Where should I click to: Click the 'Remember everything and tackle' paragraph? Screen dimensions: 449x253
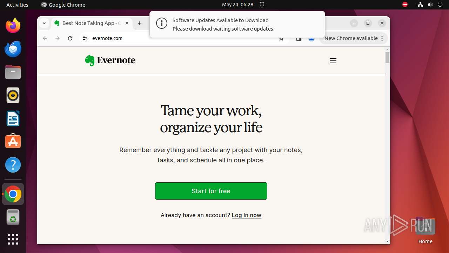pyautogui.click(x=211, y=155)
